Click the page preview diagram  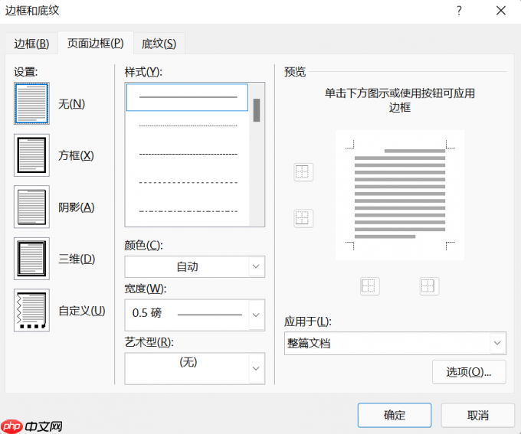coord(400,195)
